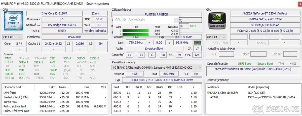Click the Core 0 clock bar
Image resolution: width=302 pixels, height=116 pixels.
pos(136,31)
